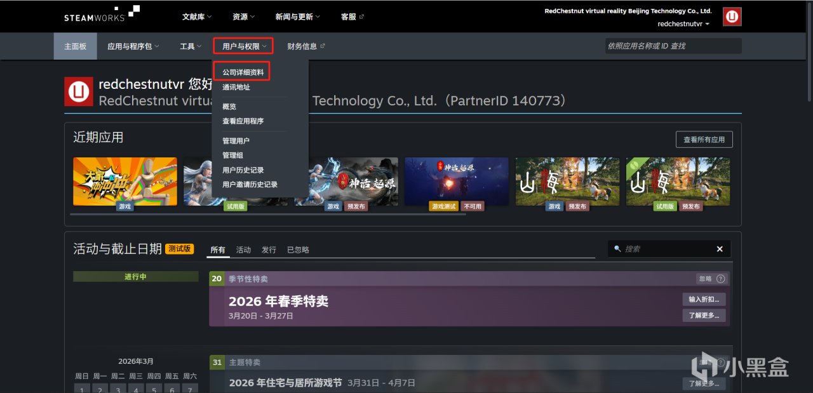Open the 山海 游戏 预发布 thumbnail
Screen dimensions: 813x393
point(567,181)
